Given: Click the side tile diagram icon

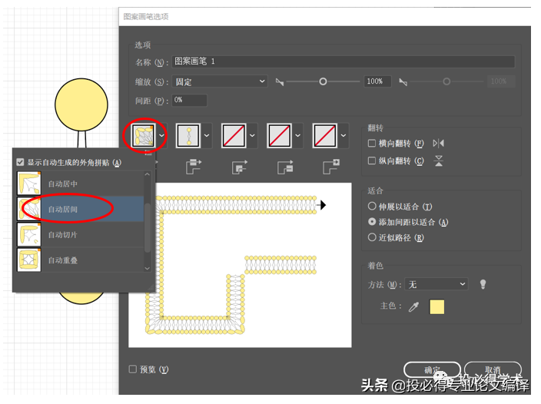Looking at the screenshot, I should (194, 167).
